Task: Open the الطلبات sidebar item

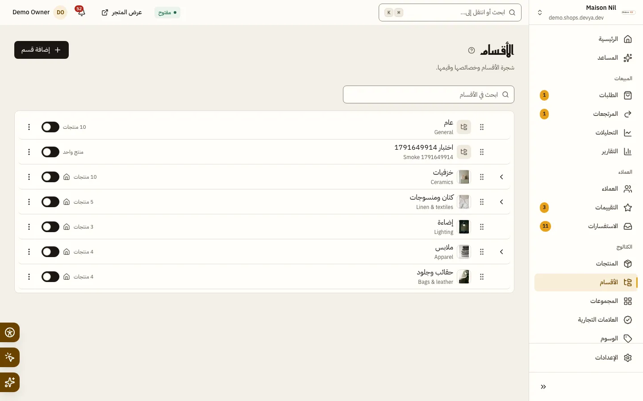Action: pos(586,95)
